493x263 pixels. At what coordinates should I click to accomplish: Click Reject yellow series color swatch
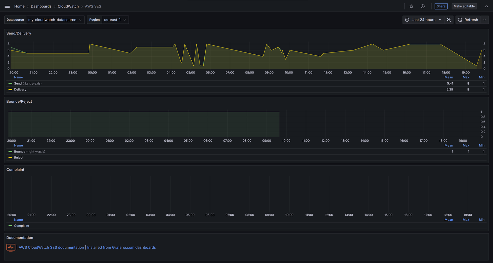coord(10,158)
